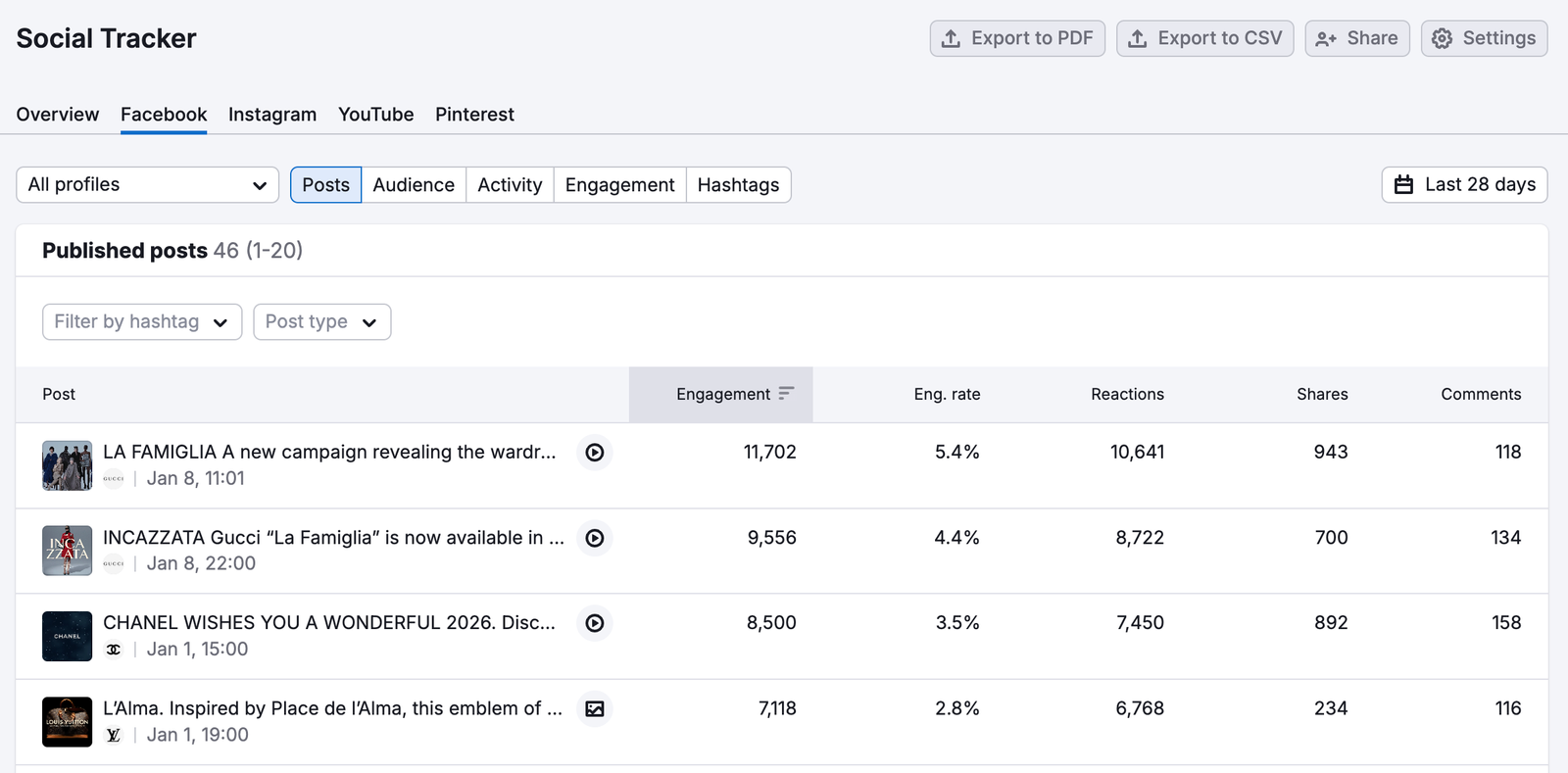Open the Louis Vuitton L'Alma post thumbnail
Image resolution: width=1568 pixels, height=773 pixels.
pyautogui.click(x=67, y=722)
